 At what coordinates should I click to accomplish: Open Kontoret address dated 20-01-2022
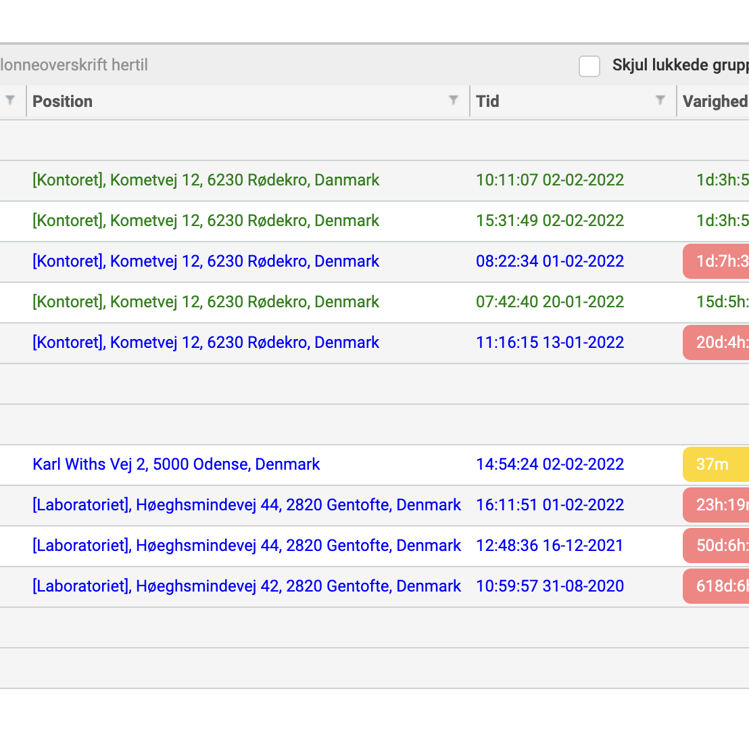click(206, 302)
